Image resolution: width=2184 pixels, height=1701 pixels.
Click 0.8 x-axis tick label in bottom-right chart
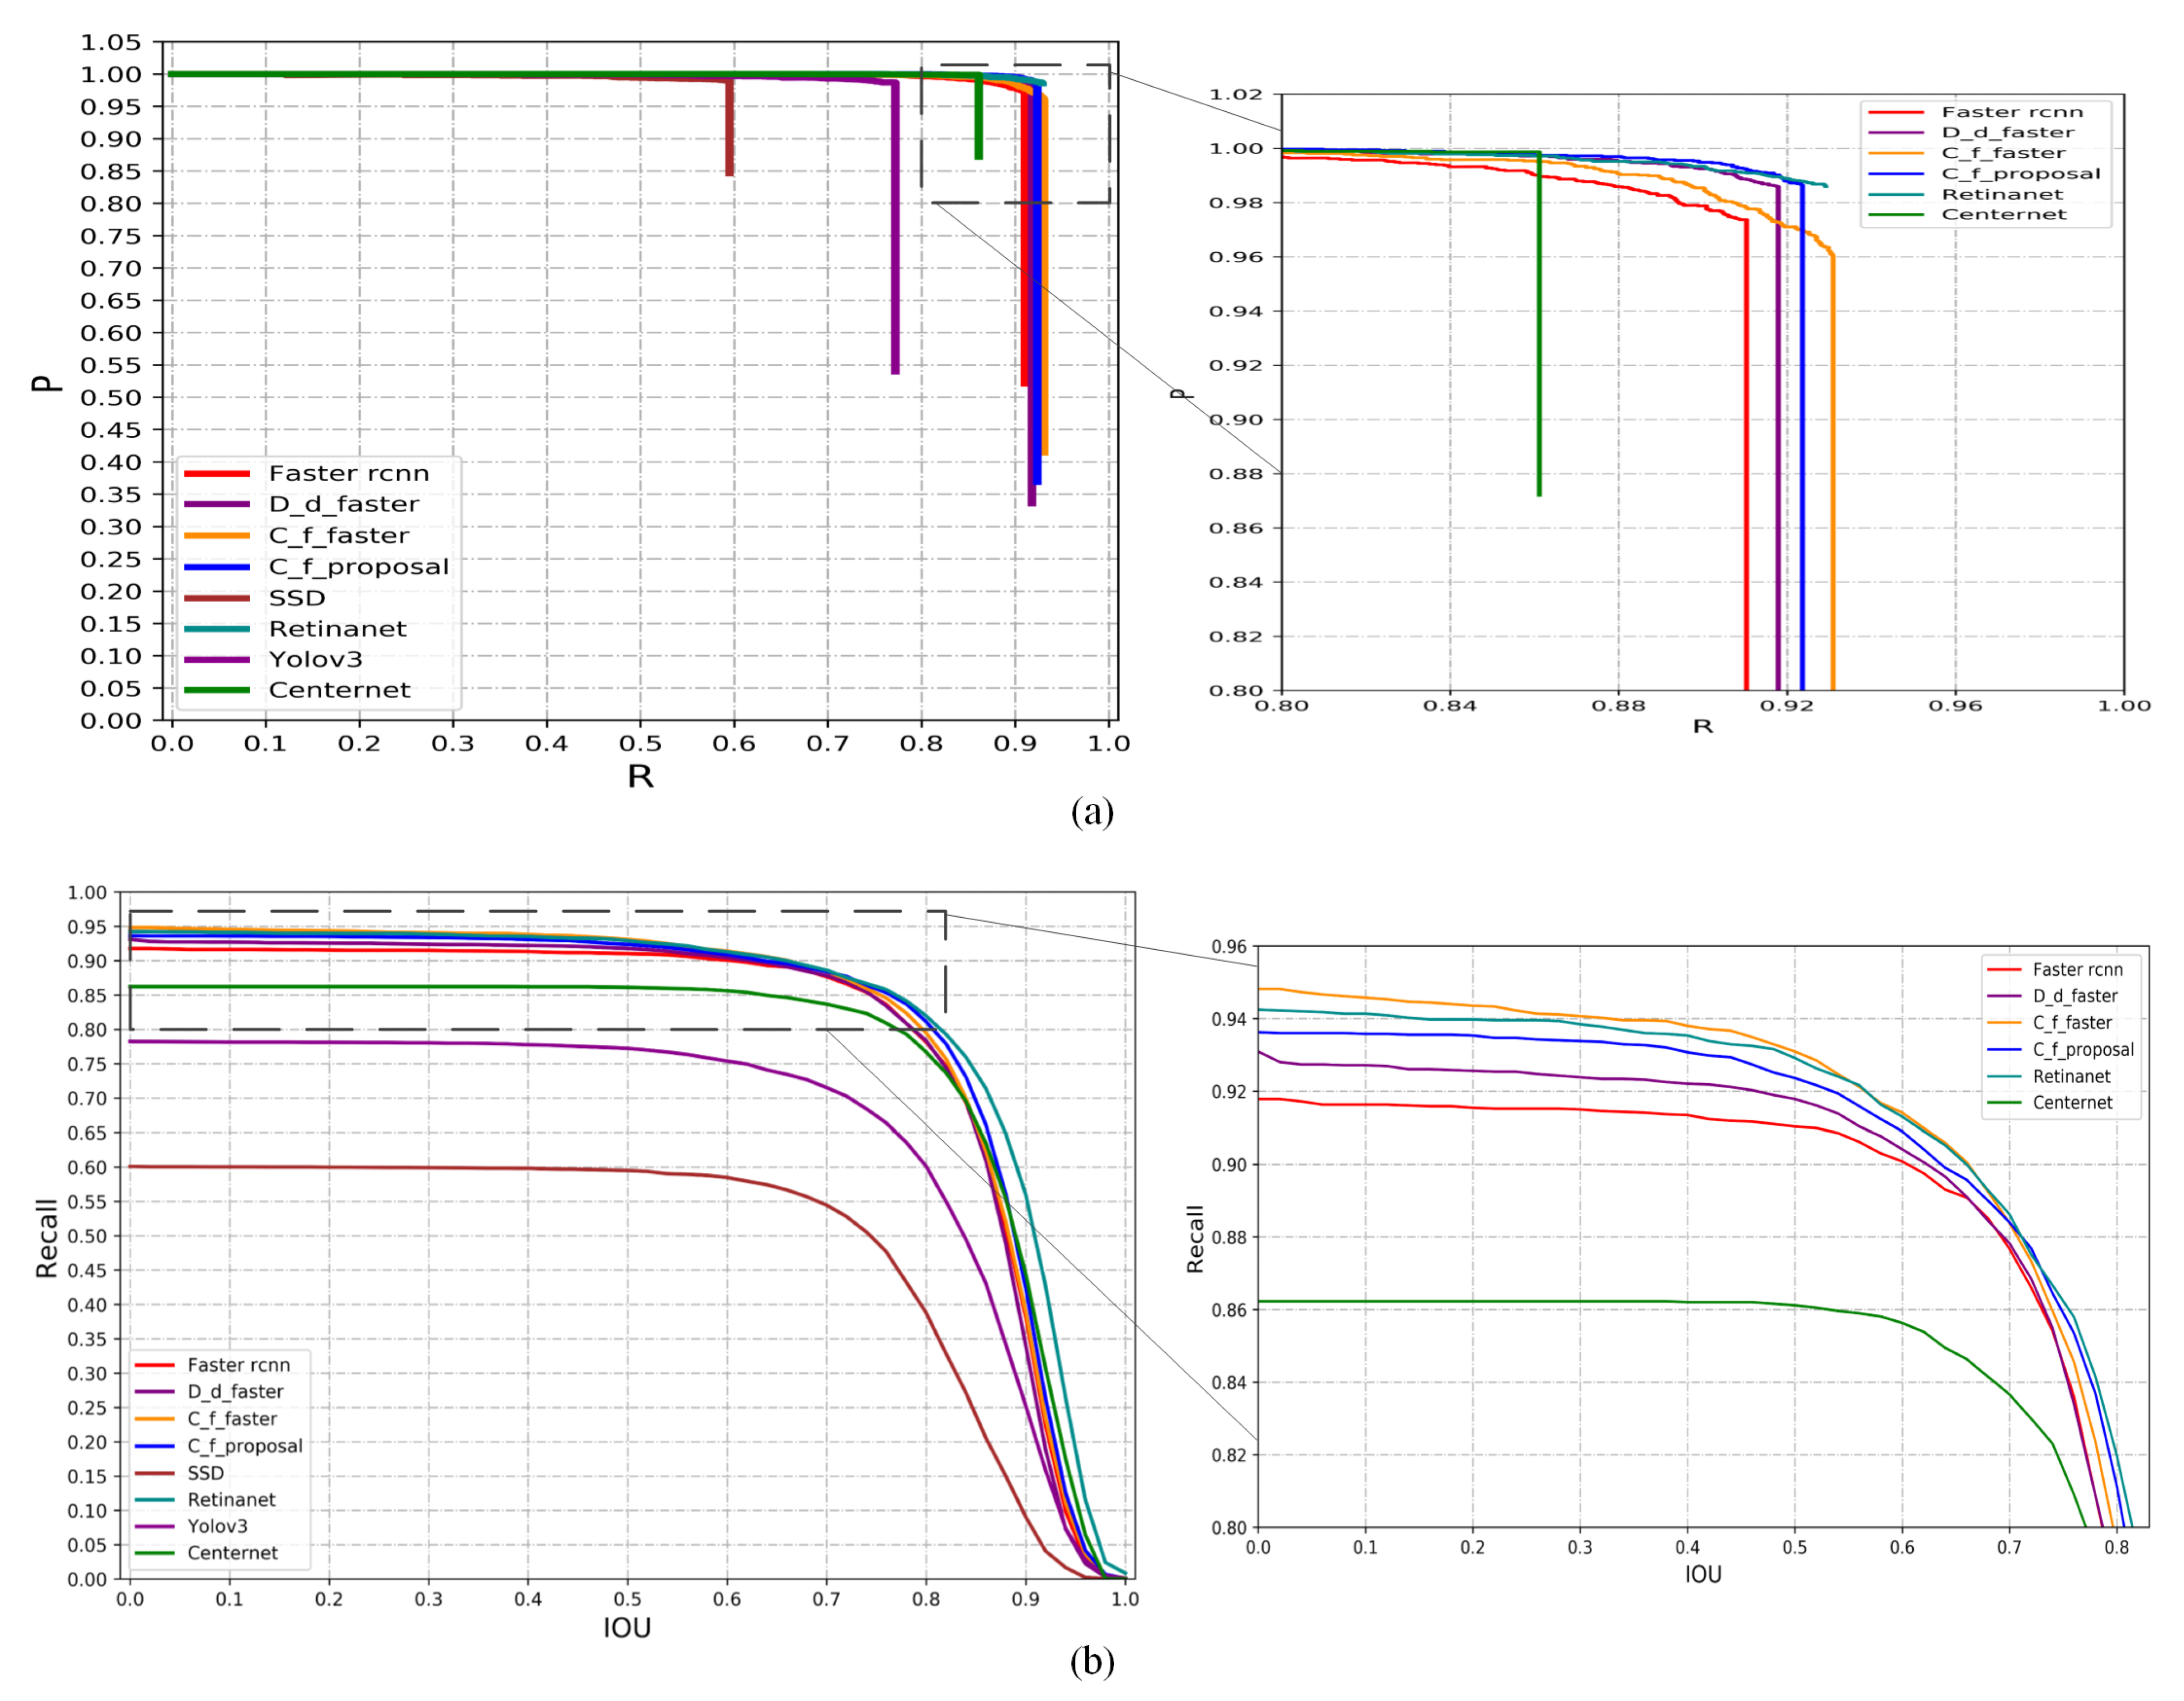[x=2116, y=1547]
